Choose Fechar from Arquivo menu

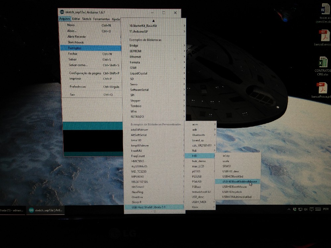click(91, 54)
